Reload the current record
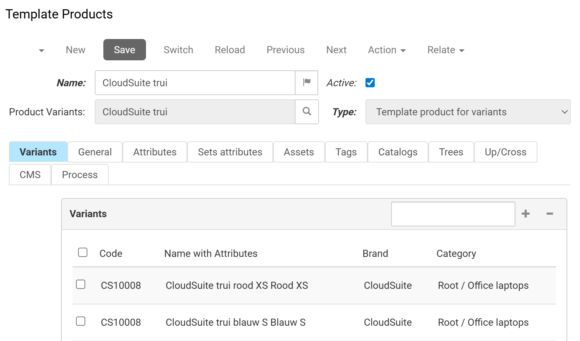The width and height of the screenshot is (580, 341). click(230, 50)
